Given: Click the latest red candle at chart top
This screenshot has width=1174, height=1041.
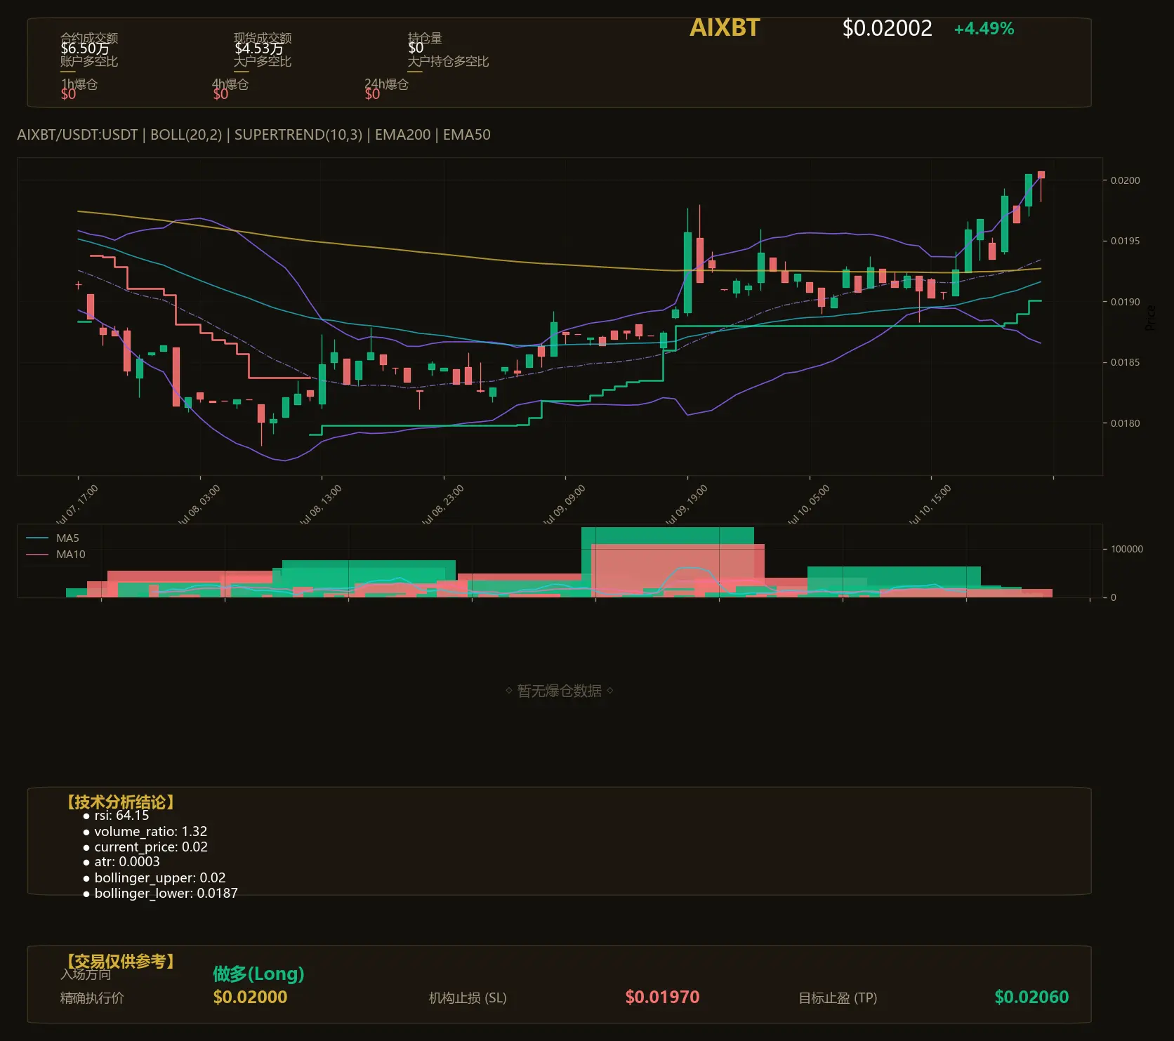Looking at the screenshot, I should tap(1041, 175).
